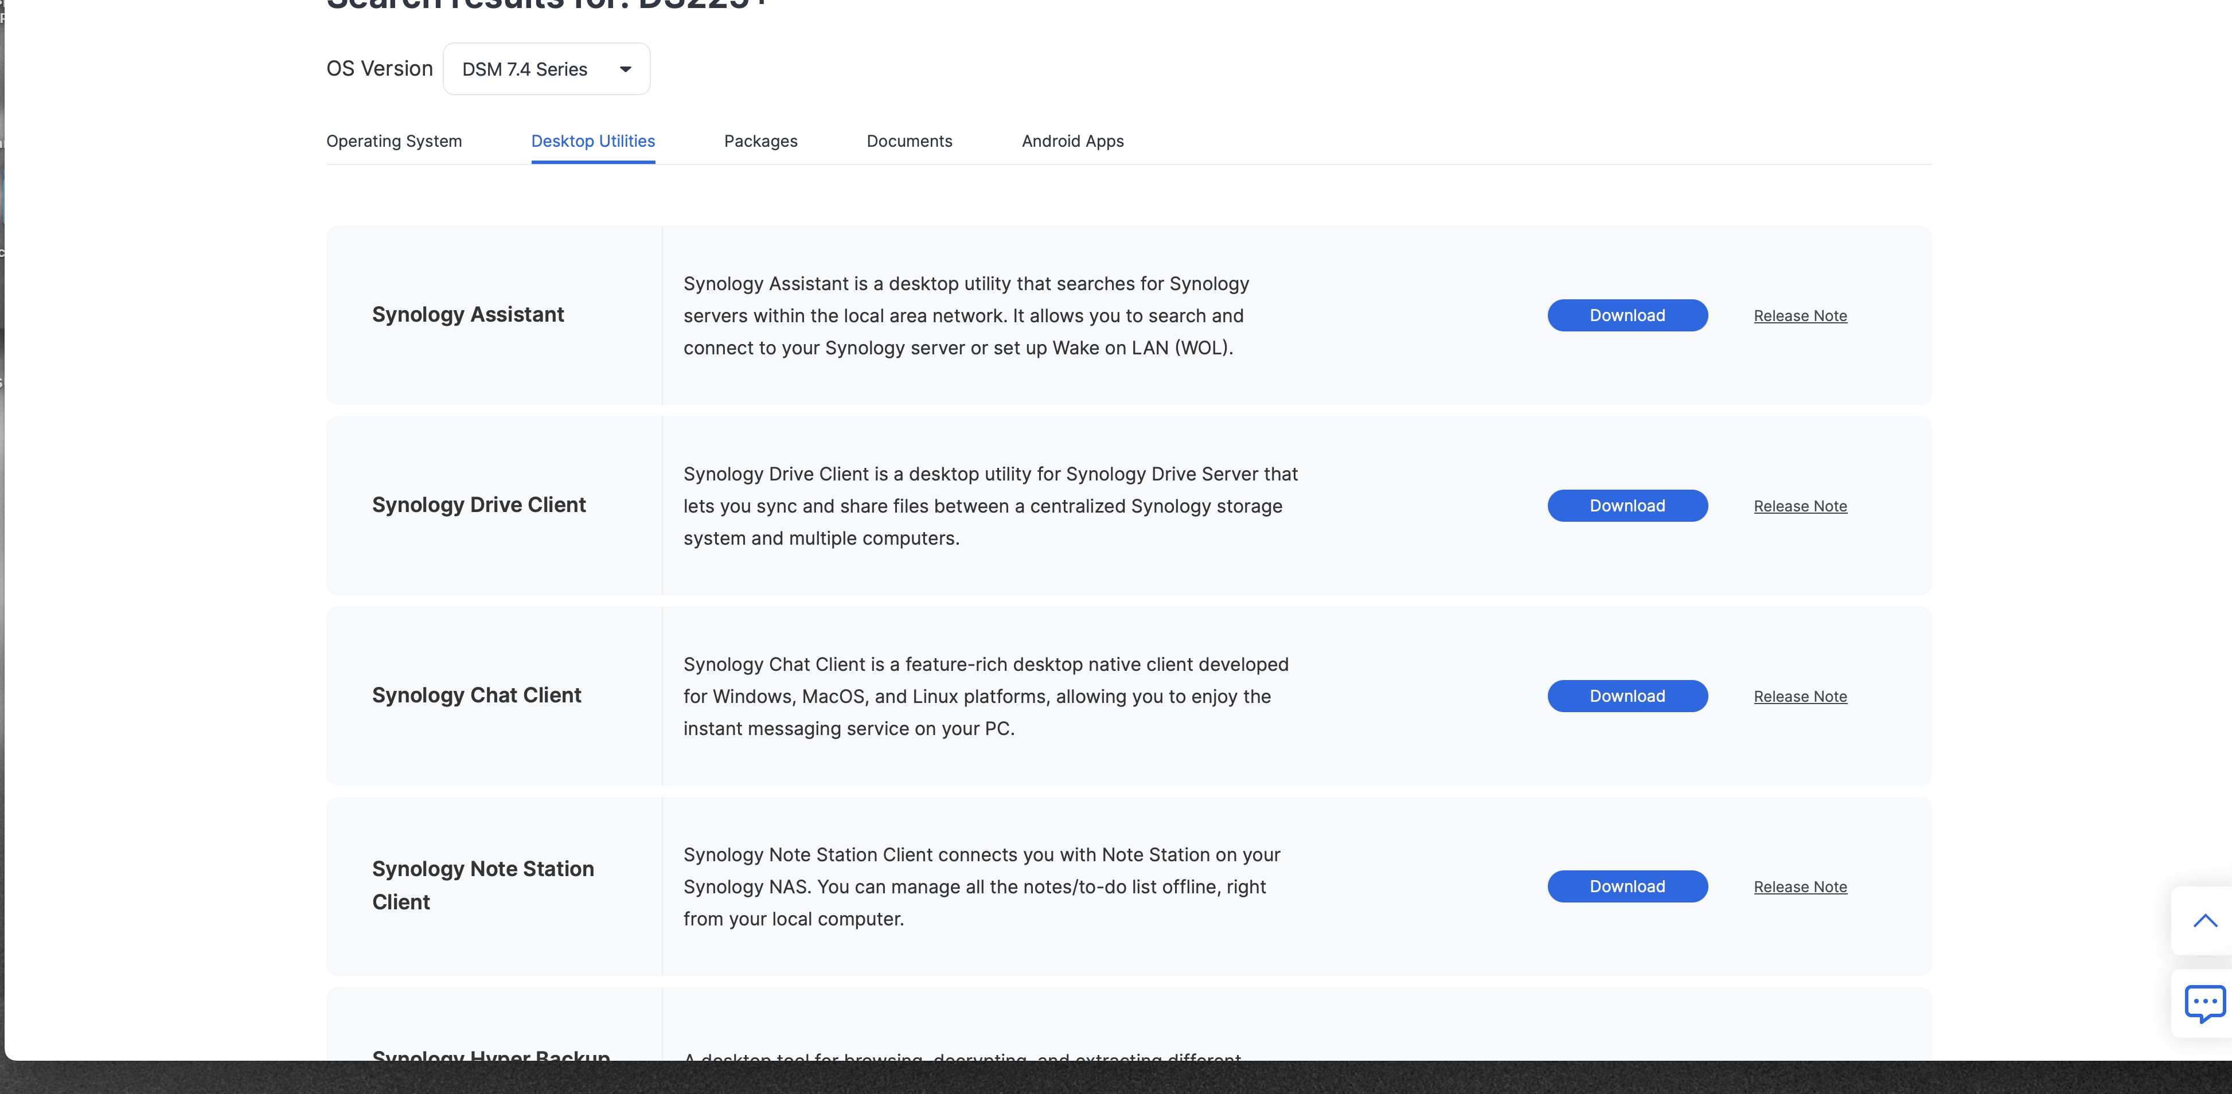
Task: Click the Synology Drive Client title
Action: tap(479, 505)
